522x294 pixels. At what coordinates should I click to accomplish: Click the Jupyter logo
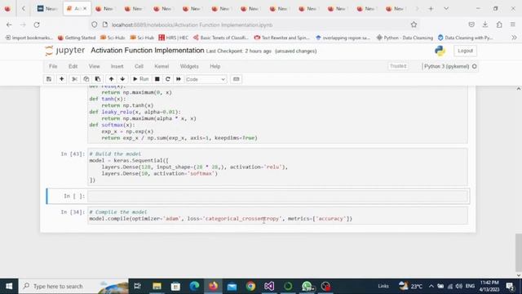tap(65, 51)
